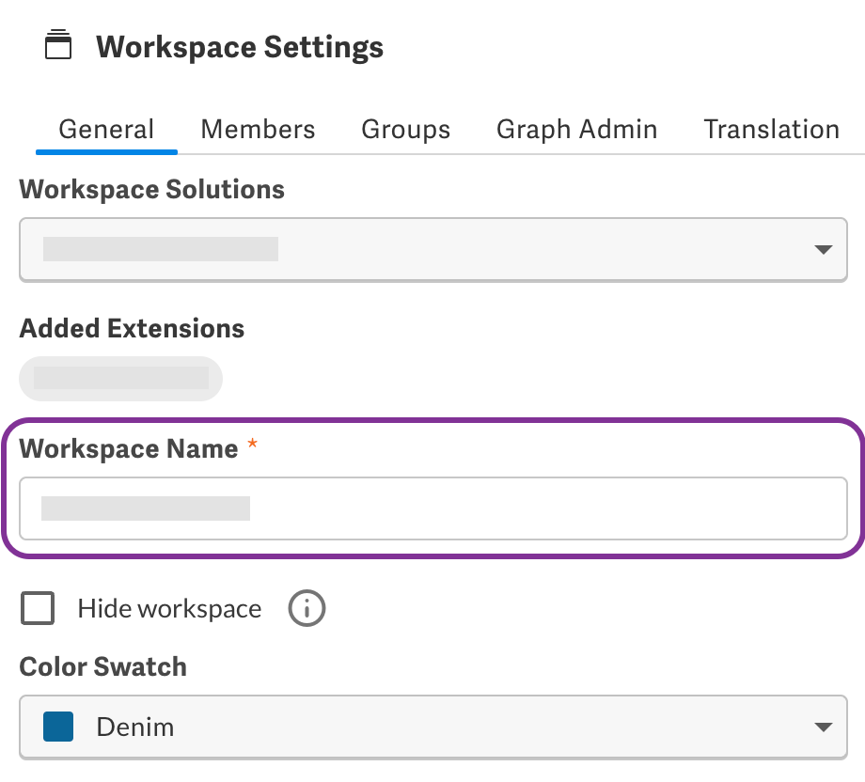865x782 pixels.
Task: Click the Workspace Name field label
Action: tap(129, 449)
